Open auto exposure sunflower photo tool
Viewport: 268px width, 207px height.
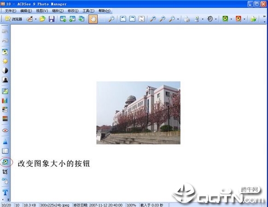[5, 52]
